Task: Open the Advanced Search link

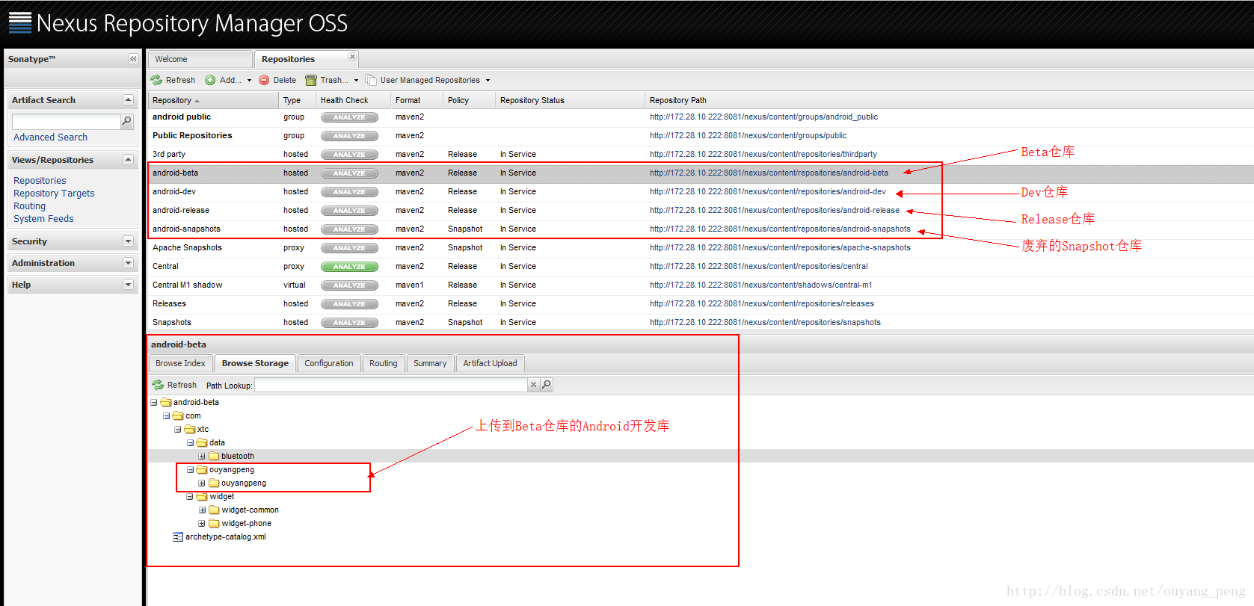Action: [x=50, y=137]
